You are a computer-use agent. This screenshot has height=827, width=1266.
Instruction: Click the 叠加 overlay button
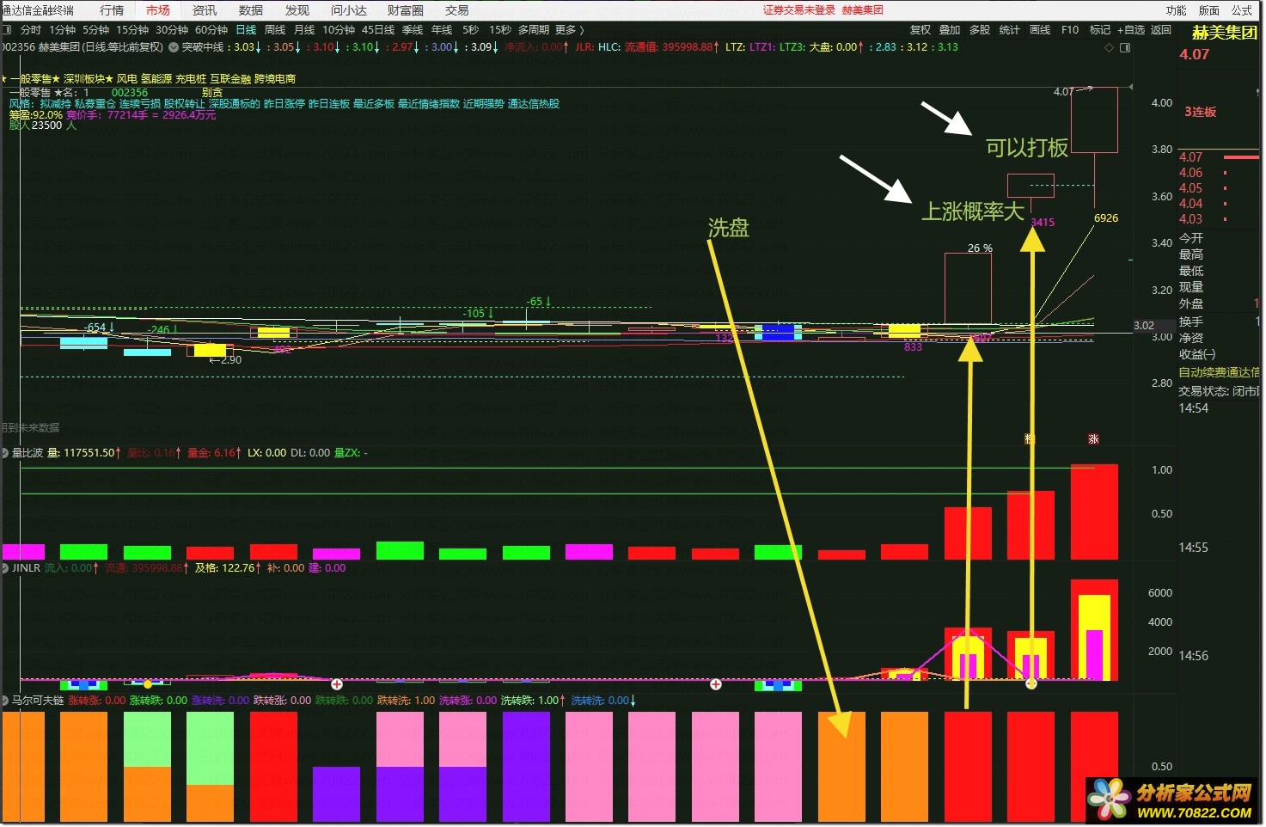tap(950, 30)
